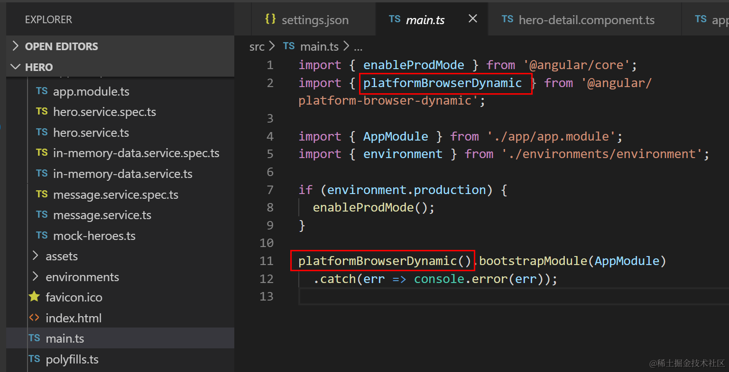Click the src breadcrumb segment
This screenshot has width=729, height=372.
click(257, 46)
